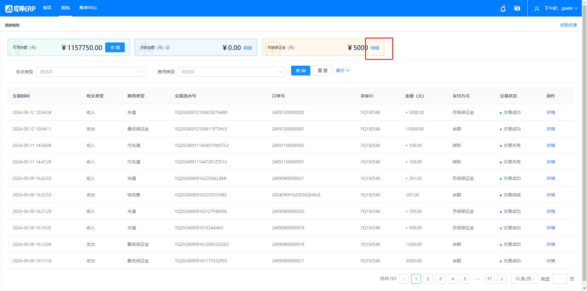Click info icon next to 冻结金额

coord(168,48)
